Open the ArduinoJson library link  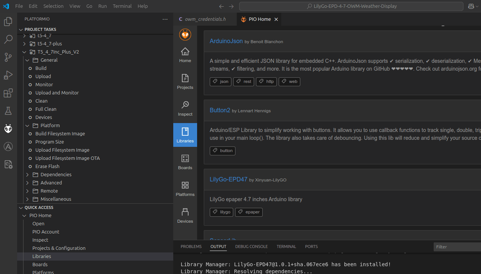(x=226, y=41)
